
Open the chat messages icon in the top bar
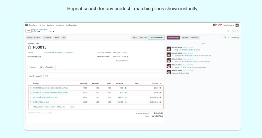pos(214,25)
